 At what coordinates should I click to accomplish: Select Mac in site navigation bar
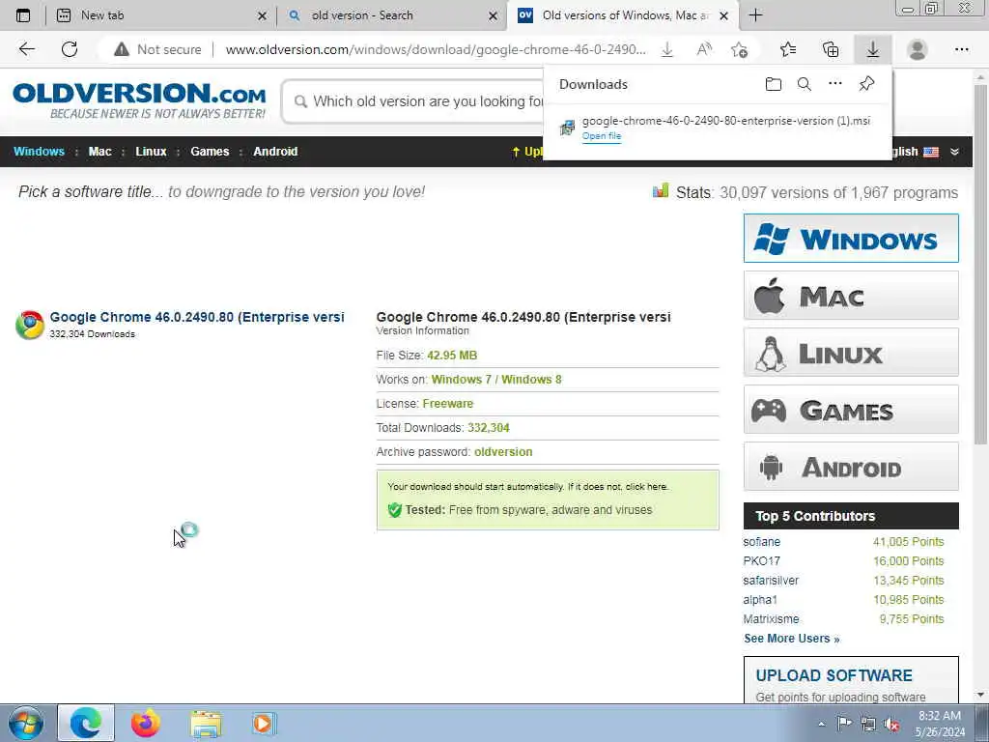point(99,152)
